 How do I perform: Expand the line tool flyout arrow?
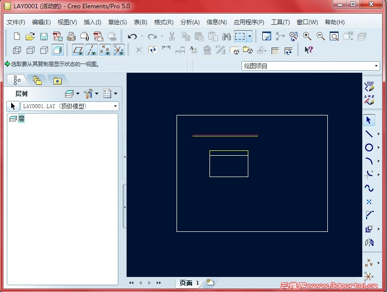pos(379,134)
